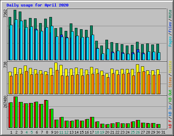Image resolution: width=174 pixels, height=136 pixels.
Task: Click the 'Hits' legend label
Action: click(x=170, y=14)
